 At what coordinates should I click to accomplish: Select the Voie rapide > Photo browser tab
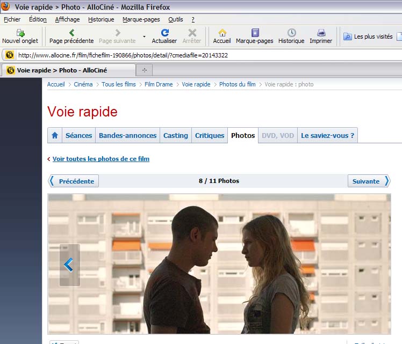coord(69,70)
